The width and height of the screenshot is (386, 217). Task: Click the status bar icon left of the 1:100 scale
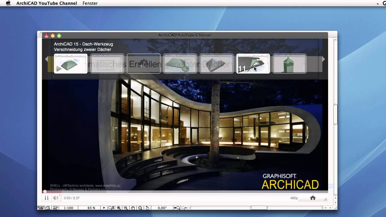pos(55,208)
